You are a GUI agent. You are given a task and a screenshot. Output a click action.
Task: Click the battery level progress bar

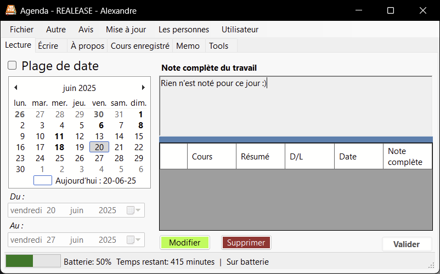(33, 261)
